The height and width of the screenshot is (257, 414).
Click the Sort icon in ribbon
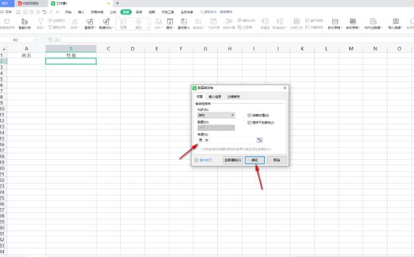coord(75,21)
